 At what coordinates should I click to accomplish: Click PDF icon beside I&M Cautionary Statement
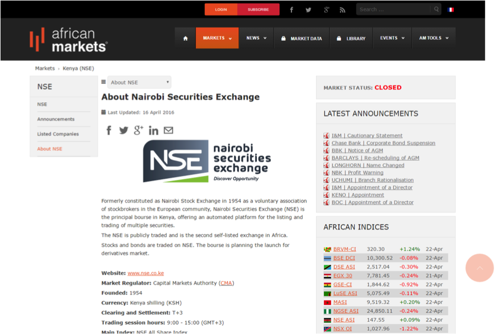pos(326,136)
